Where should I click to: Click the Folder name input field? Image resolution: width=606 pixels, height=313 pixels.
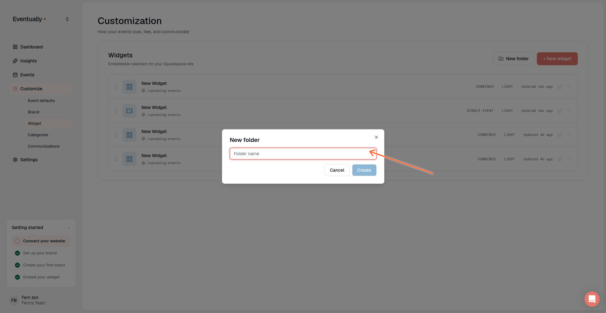click(x=303, y=154)
